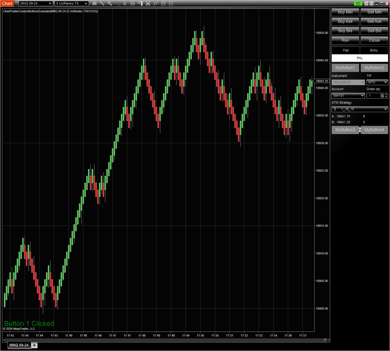Image resolution: width=390 pixels, height=351 pixels.
Task: Click the 17:57 time axis label
Action: coord(303,336)
